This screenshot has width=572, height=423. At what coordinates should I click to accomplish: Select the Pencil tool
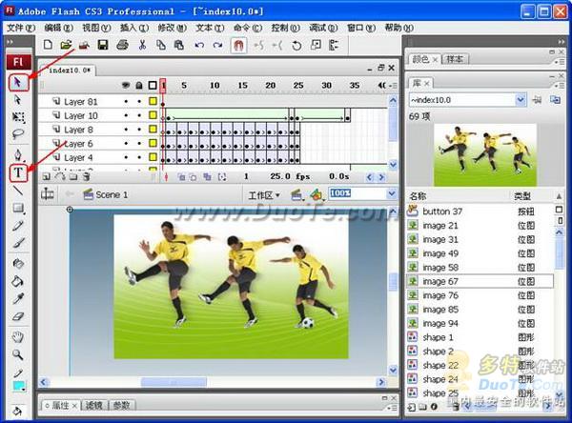pyautogui.click(x=18, y=226)
